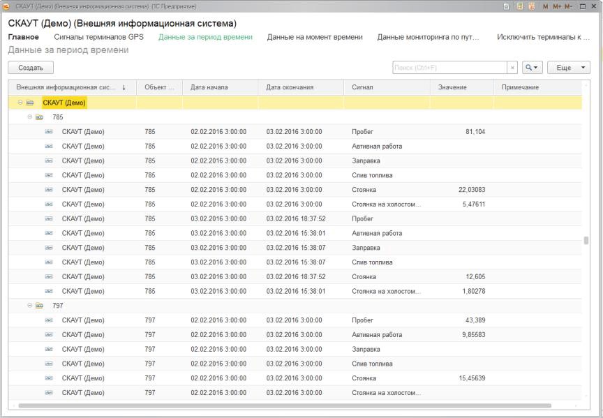
Task: Click the Дата начала column header
Action: click(221, 87)
